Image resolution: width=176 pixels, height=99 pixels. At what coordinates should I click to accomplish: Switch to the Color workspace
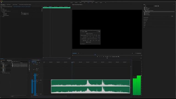tap(84, 2)
